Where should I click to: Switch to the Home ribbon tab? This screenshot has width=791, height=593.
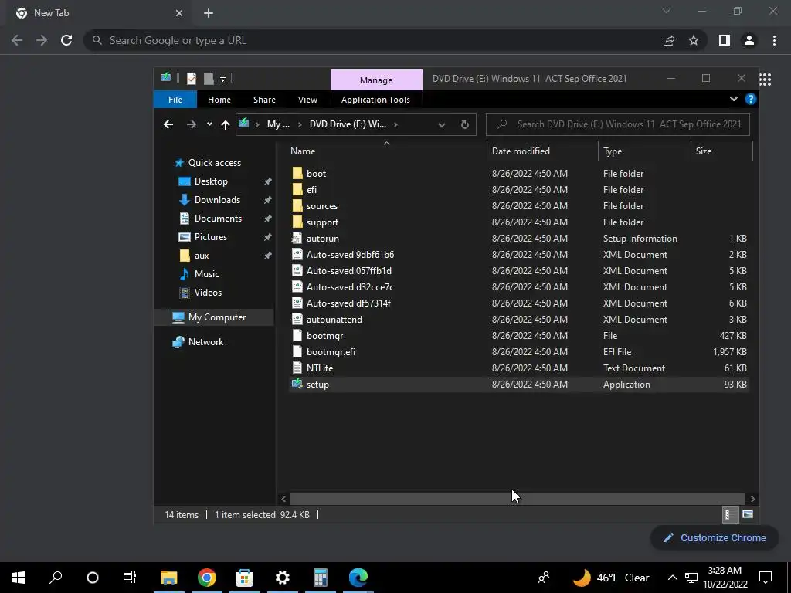click(x=219, y=100)
